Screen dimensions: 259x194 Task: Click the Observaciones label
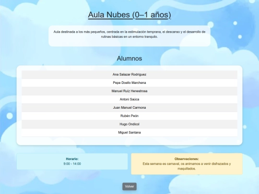187,159
